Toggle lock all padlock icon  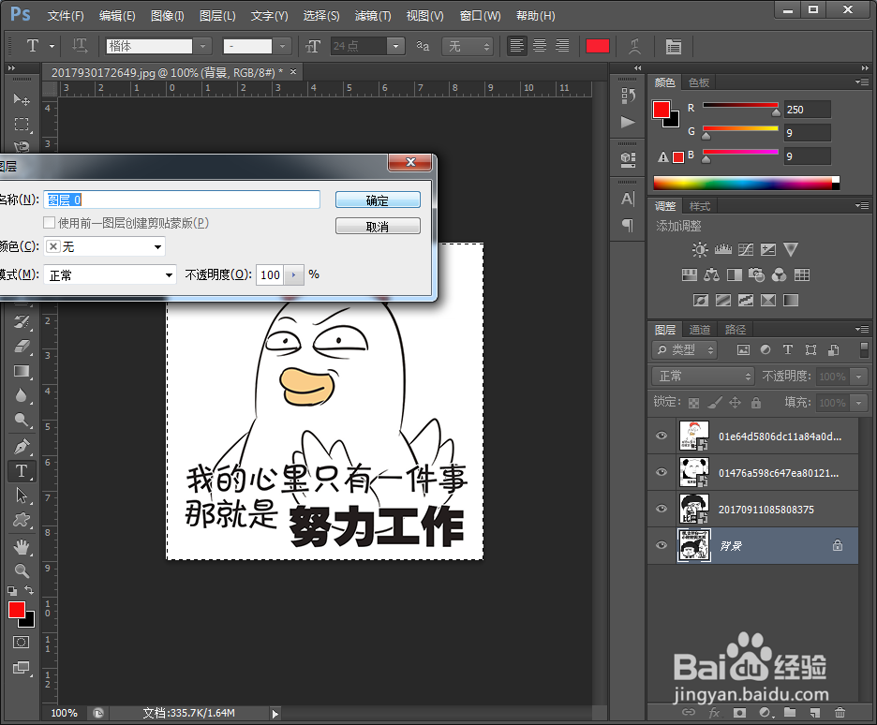[x=756, y=402]
